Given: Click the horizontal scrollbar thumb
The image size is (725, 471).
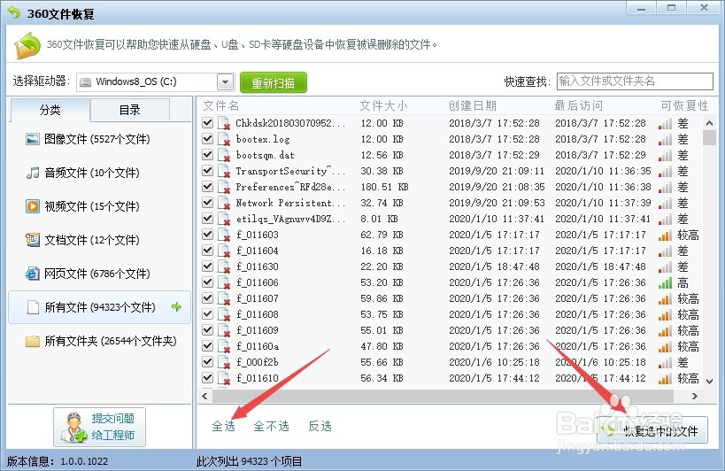Looking at the screenshot, I should point(442,396).
